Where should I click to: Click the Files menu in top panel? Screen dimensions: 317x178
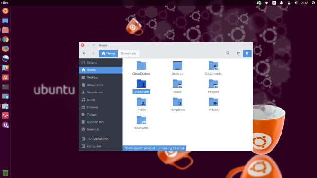pos(4,3)
